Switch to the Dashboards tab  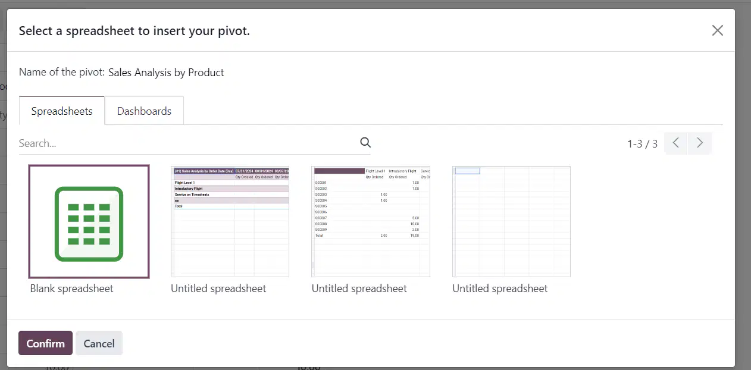coord(144,111)
